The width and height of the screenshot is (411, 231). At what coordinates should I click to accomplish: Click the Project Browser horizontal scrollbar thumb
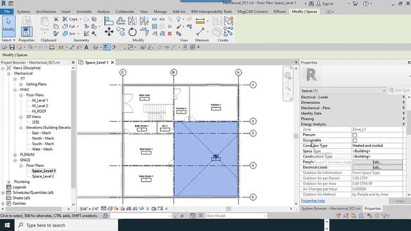[x=33, y=209]
